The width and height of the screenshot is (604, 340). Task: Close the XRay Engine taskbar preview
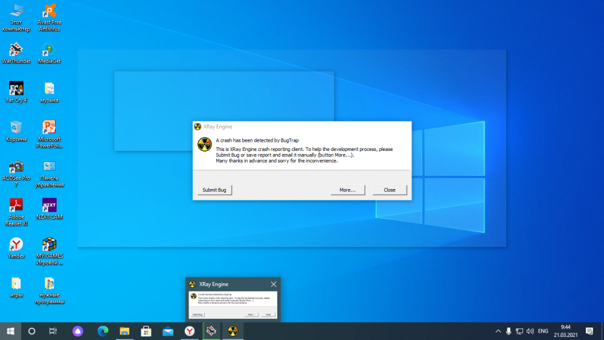pyautogui.click(x=274, y=284)
